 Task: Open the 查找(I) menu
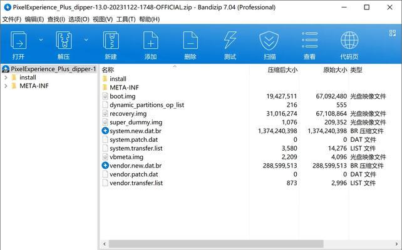coord(56,19)
